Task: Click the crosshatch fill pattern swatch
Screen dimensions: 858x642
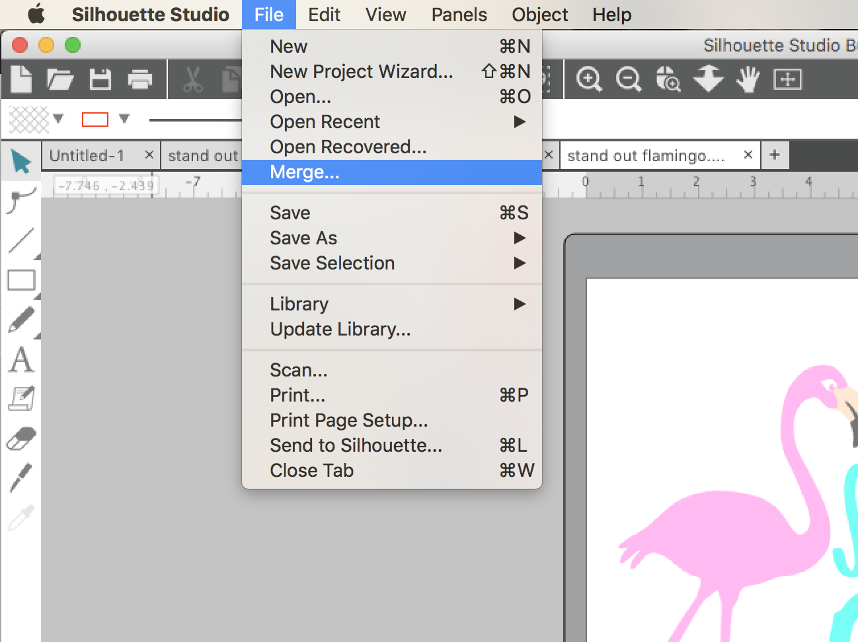Action: (29, 119)
